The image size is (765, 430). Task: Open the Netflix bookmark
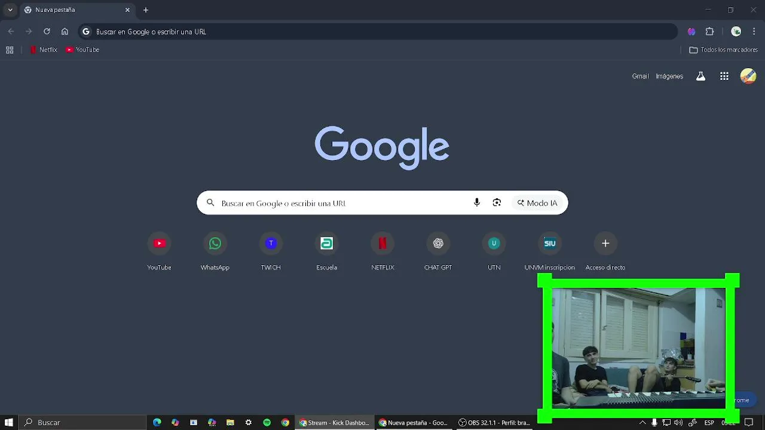pos(44,50)
